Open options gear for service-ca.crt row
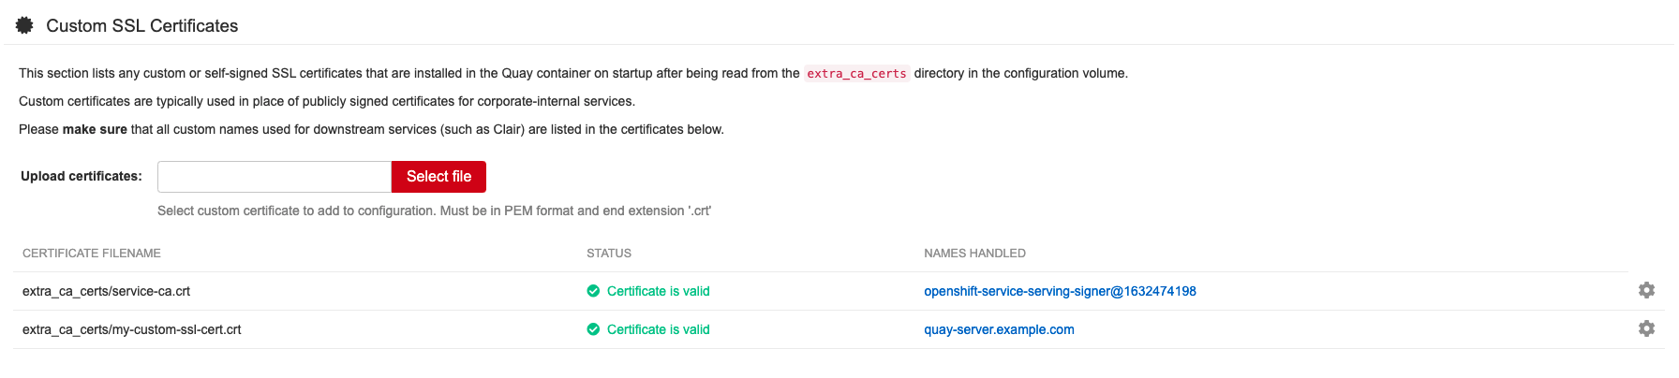Screen dimensions: 1679x378 pos(1646,290)
